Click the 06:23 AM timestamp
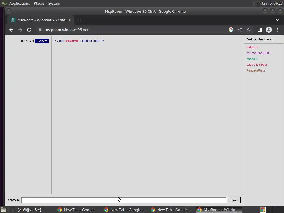 tap(27, 41)
